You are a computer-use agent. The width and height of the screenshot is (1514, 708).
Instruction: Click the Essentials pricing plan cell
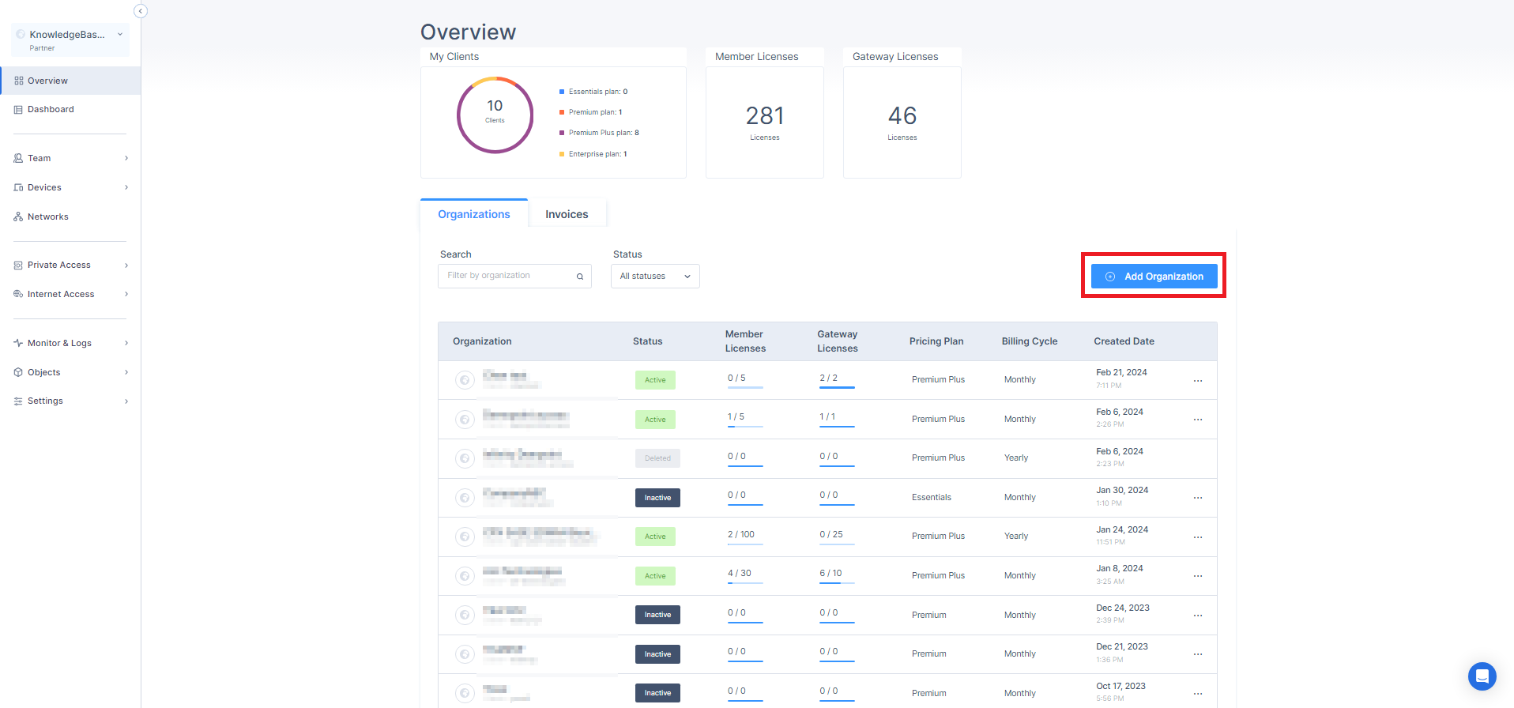[932, 498]
